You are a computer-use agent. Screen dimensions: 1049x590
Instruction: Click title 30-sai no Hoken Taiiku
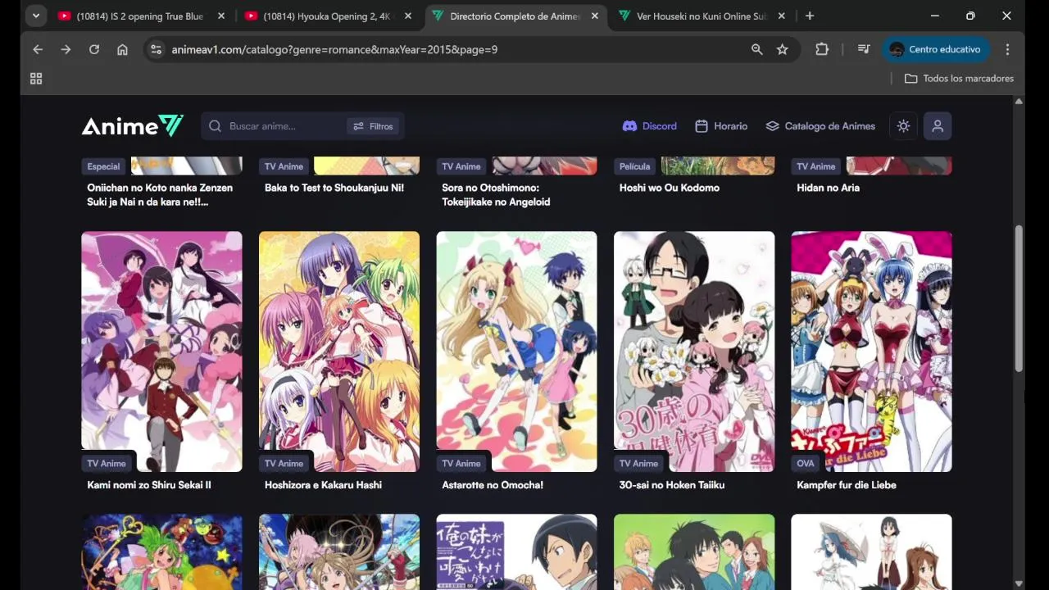click(x=672, y=485)
